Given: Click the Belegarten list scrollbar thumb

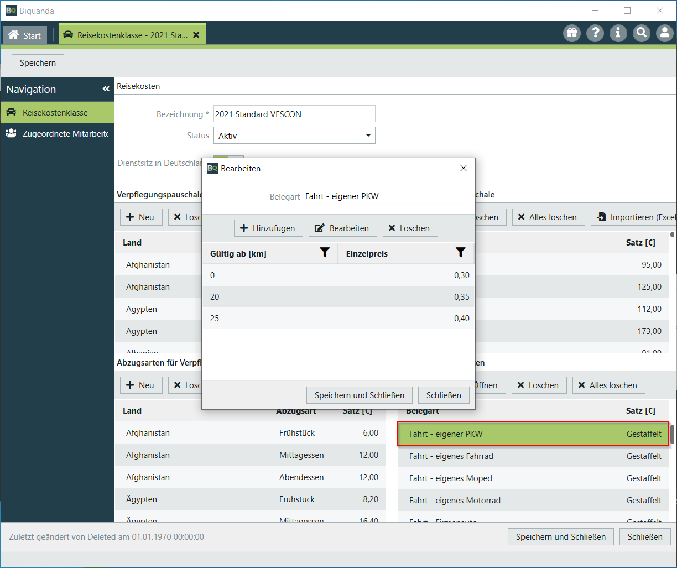Looking at the screenshot, I should (x=673, y=434).
